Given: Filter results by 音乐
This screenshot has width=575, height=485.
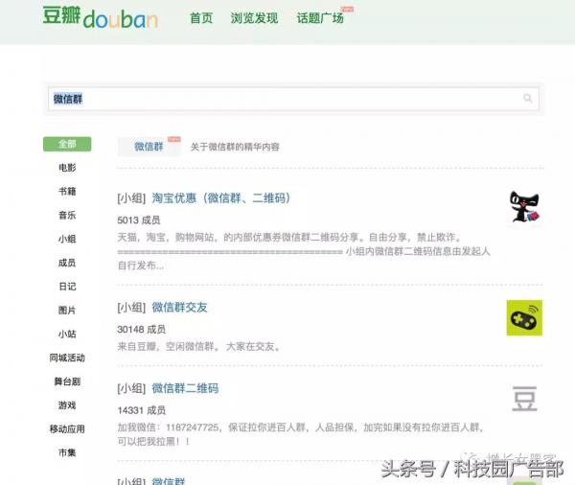Looking at the screenshot, I should pyautogui.click(x=67, y=216).
